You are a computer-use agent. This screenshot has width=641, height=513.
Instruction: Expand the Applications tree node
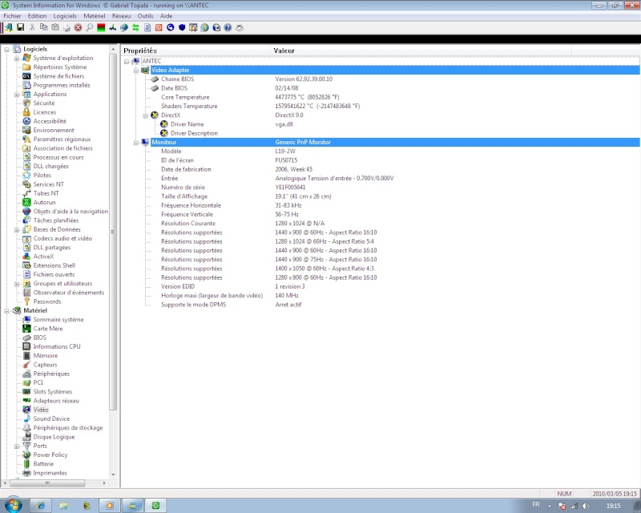pyautogui.click(x=17, y=95)
